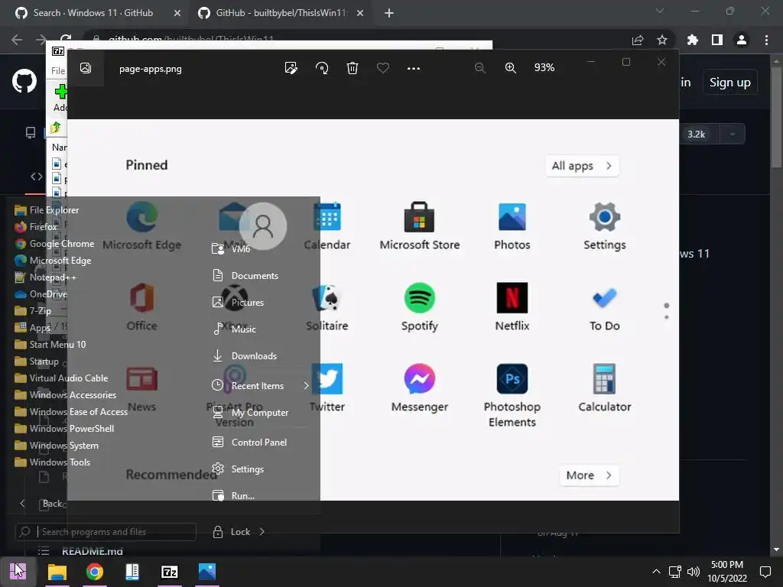Click the GitHub logo in the page header
The width and height of the screenshot is (783, 587).
coord(24,81)
